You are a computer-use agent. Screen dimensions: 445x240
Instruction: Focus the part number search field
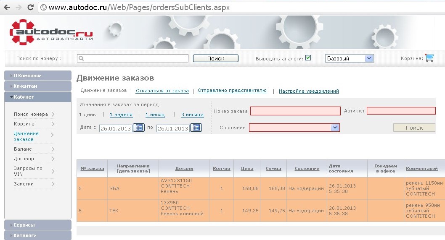132,58
